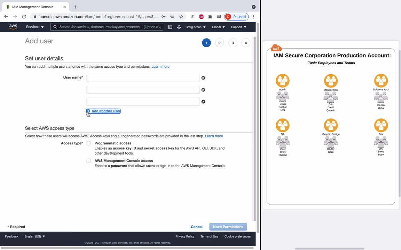
Task: Remove the third user name field
Action: tap(203, 101)
